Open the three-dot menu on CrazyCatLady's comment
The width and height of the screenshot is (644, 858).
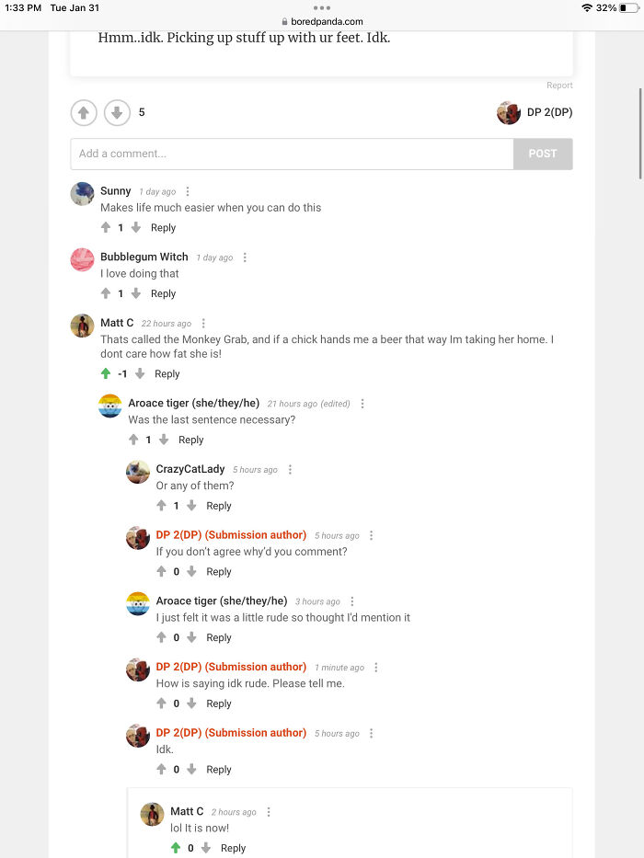click(290, 470)
